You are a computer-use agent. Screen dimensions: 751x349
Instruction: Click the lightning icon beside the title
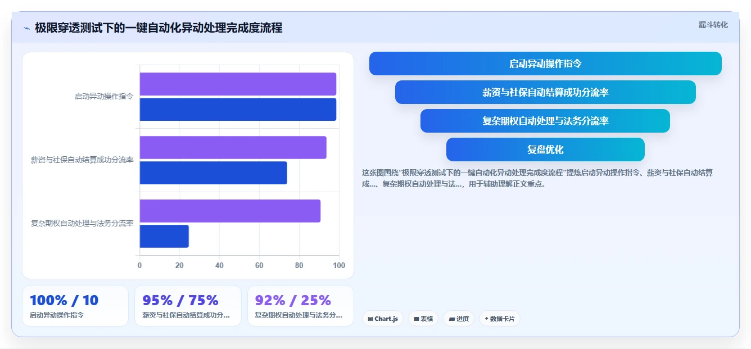pyautogui.click(x=26, y=28)
